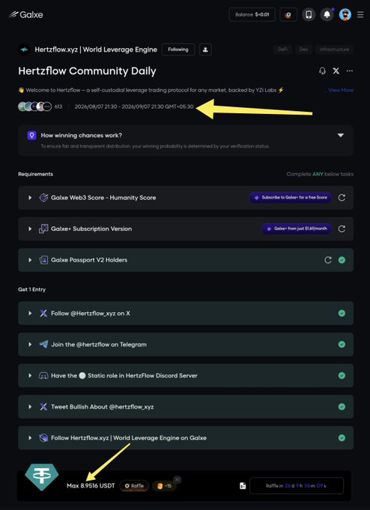The width and height of the screenshot is (370, 510).
Task: Open the mobile device icon in header
Action: click(309, 15)
